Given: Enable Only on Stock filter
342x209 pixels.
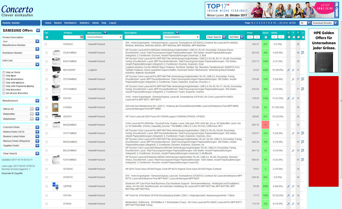Looking at the screenshot, I should 4,72.
